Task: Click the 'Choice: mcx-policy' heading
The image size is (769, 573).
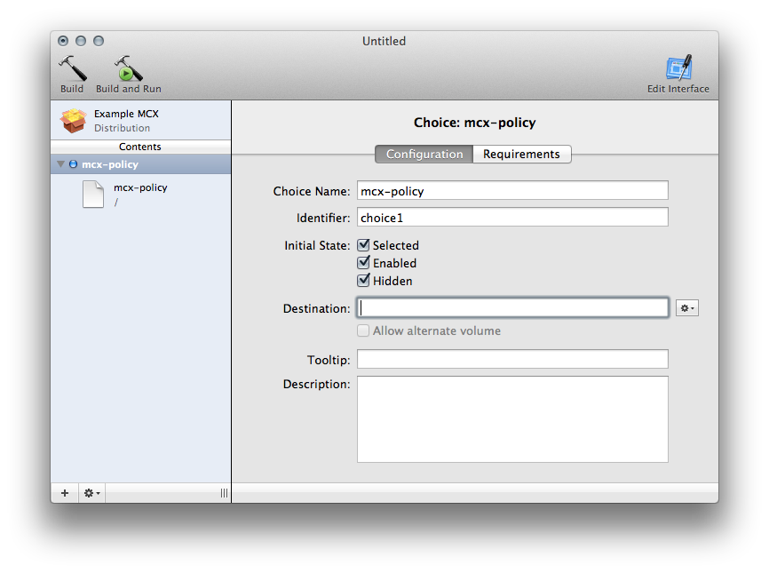Action: click(475, 123)
